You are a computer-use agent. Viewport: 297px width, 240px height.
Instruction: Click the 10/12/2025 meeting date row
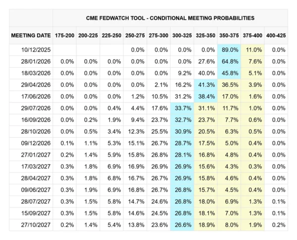tap(37, 50)
